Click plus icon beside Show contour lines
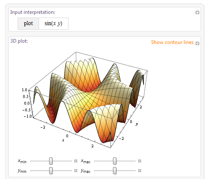This screenshot has width=210, height=180. (x=197, y=44)
